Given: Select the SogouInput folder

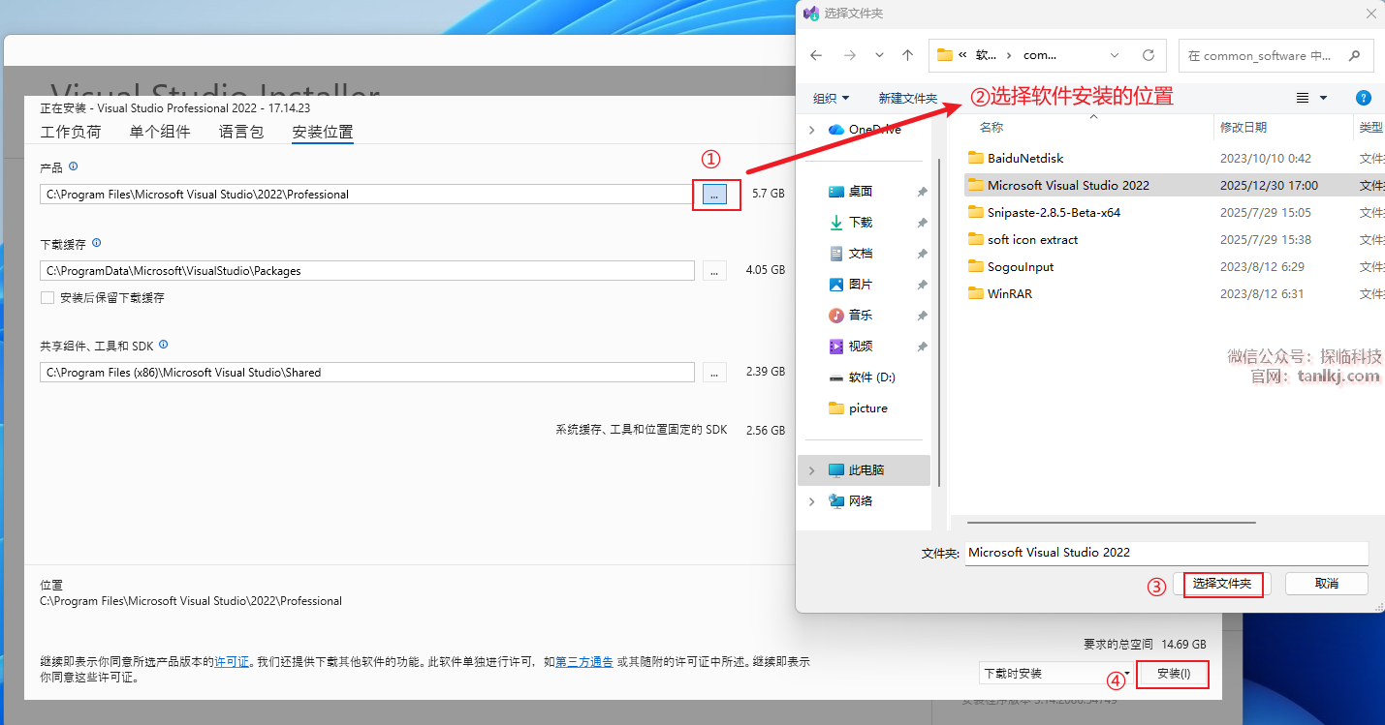Looking at the screenshot, I should [1021, 266].
